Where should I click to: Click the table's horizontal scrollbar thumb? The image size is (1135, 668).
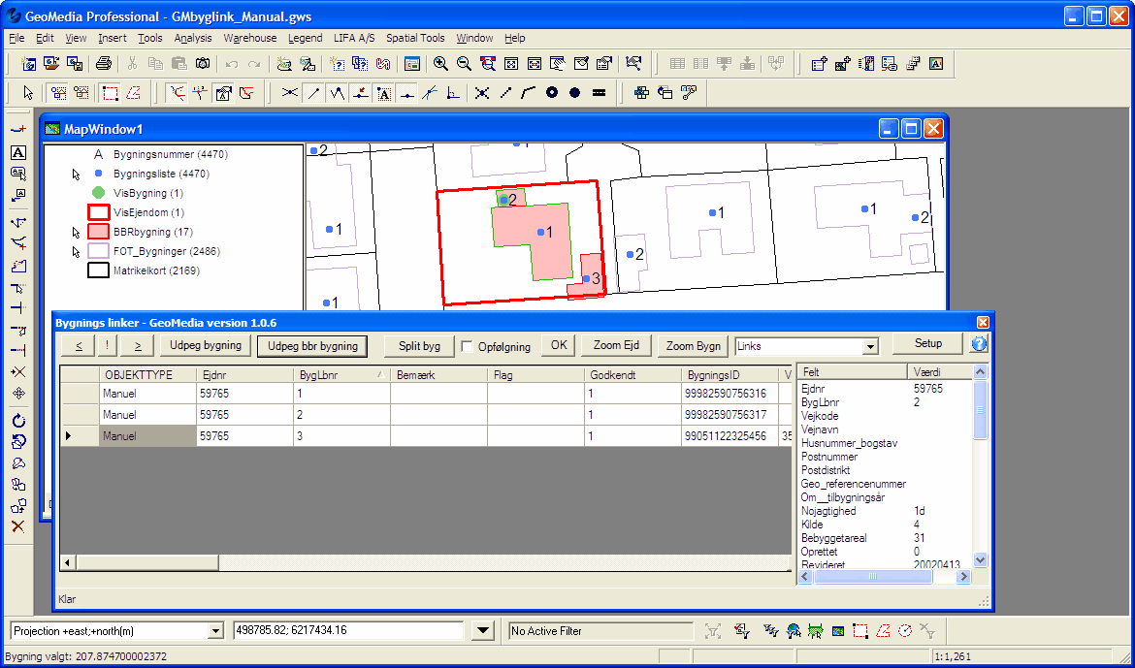(x=147, y=563)
